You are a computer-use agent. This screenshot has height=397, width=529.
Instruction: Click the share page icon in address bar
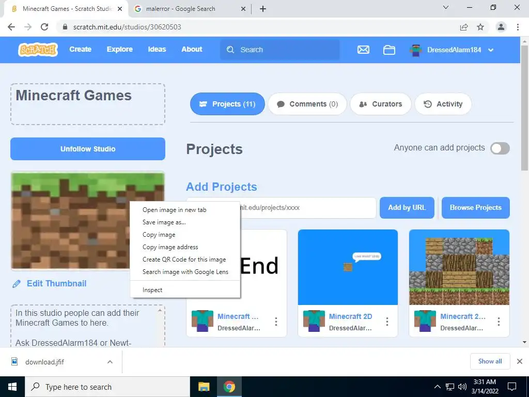[x=464, y=27]
